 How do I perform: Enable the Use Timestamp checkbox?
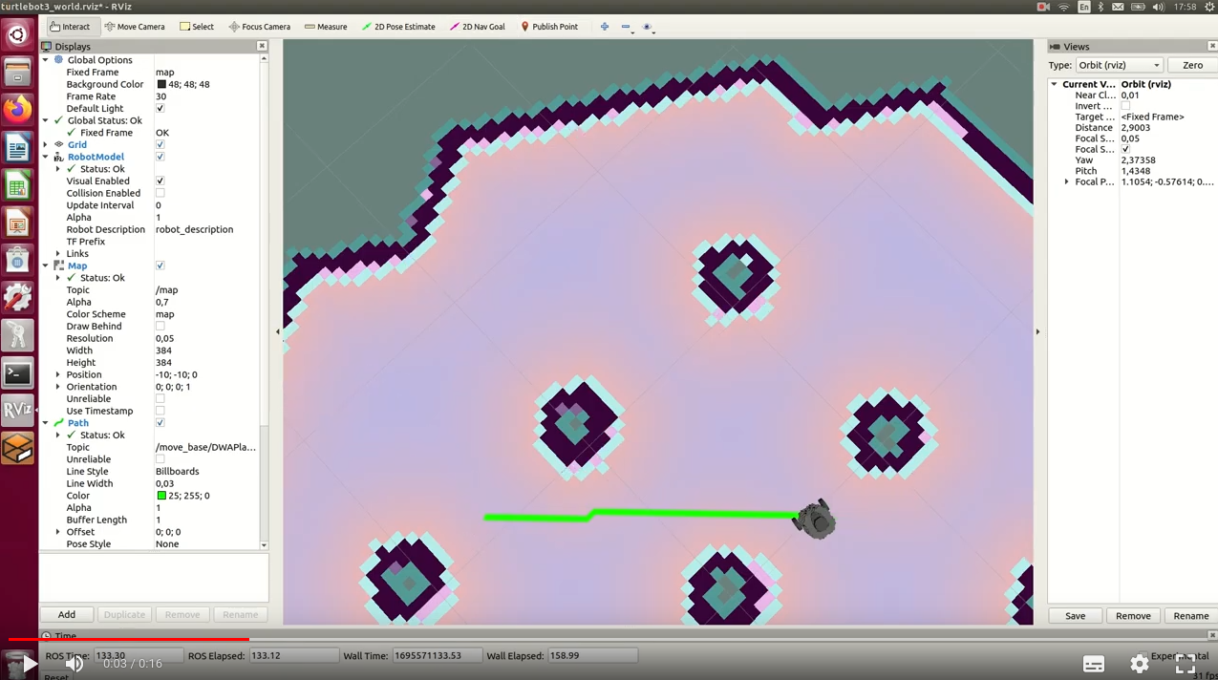[x=160, y=412]
